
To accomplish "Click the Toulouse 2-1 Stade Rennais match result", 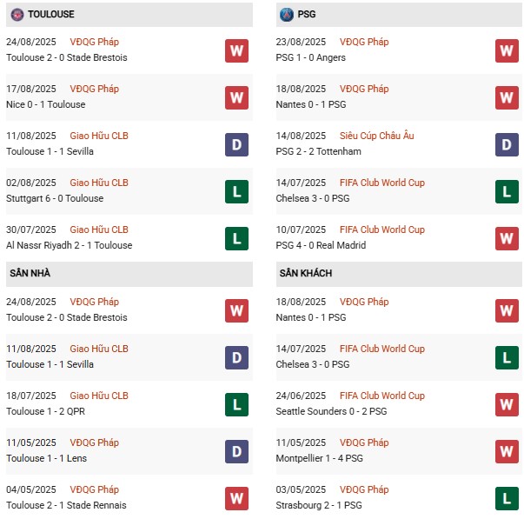I will point(65,505).
